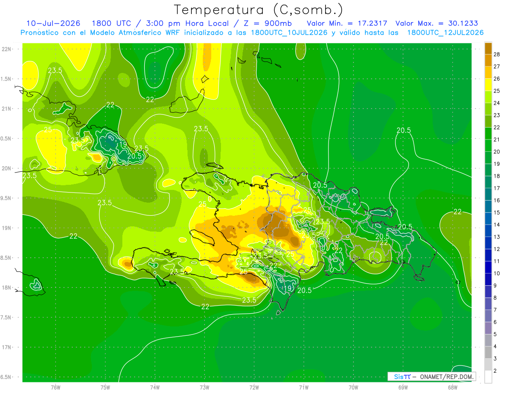
Task: Pick the purple swatch between 6 and 7
Action: click(x=488, y=316)
